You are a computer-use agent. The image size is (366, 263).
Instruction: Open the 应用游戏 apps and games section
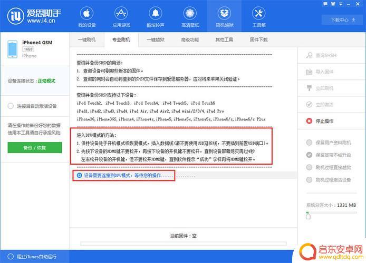tap(121, 16)
